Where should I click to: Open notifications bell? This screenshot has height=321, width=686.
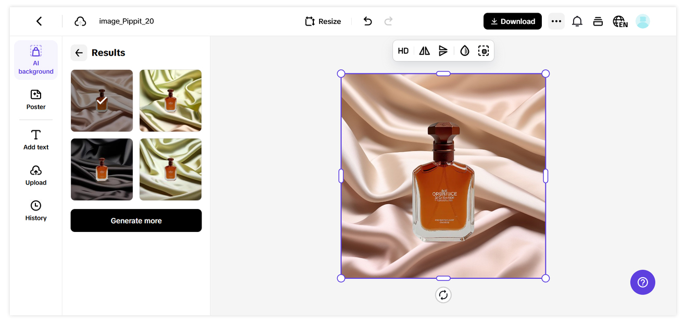(577, 21)
